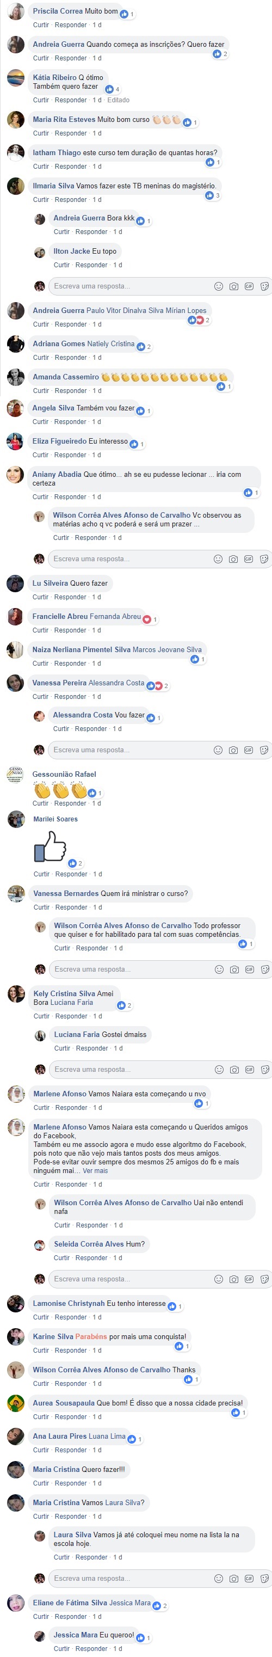Click reply input field below Aniany Abadia thread
Image resolution: width=272 pixels, height=1657 pixels.
[x=159, y=559]
